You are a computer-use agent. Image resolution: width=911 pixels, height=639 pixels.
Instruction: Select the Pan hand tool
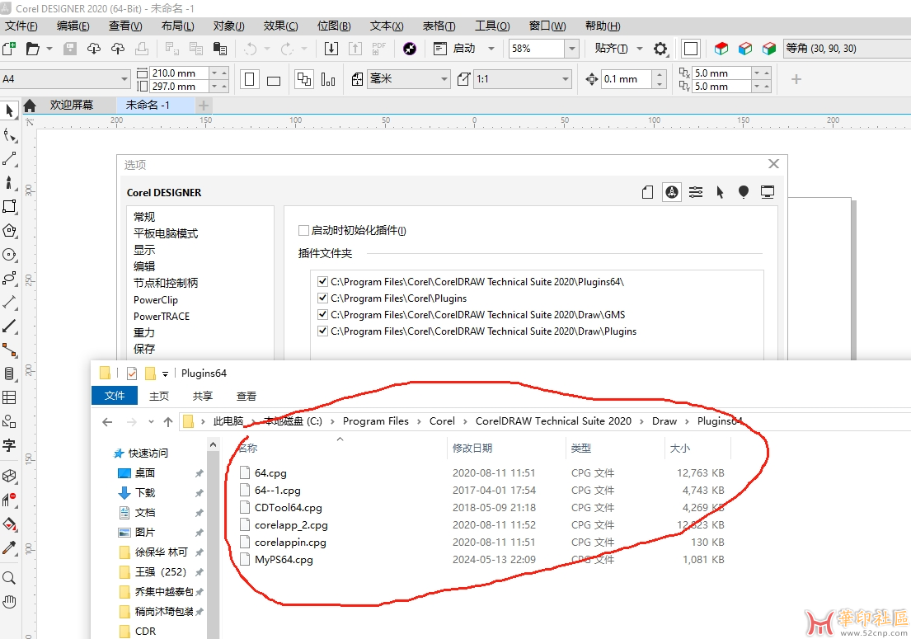click(9, 601)
